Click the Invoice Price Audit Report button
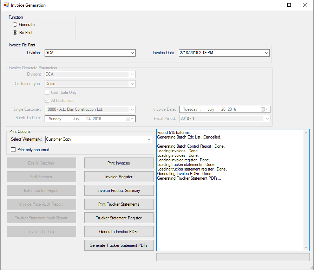Image resolution: width=314 pixels, height=270 pixels. (41, 204)
